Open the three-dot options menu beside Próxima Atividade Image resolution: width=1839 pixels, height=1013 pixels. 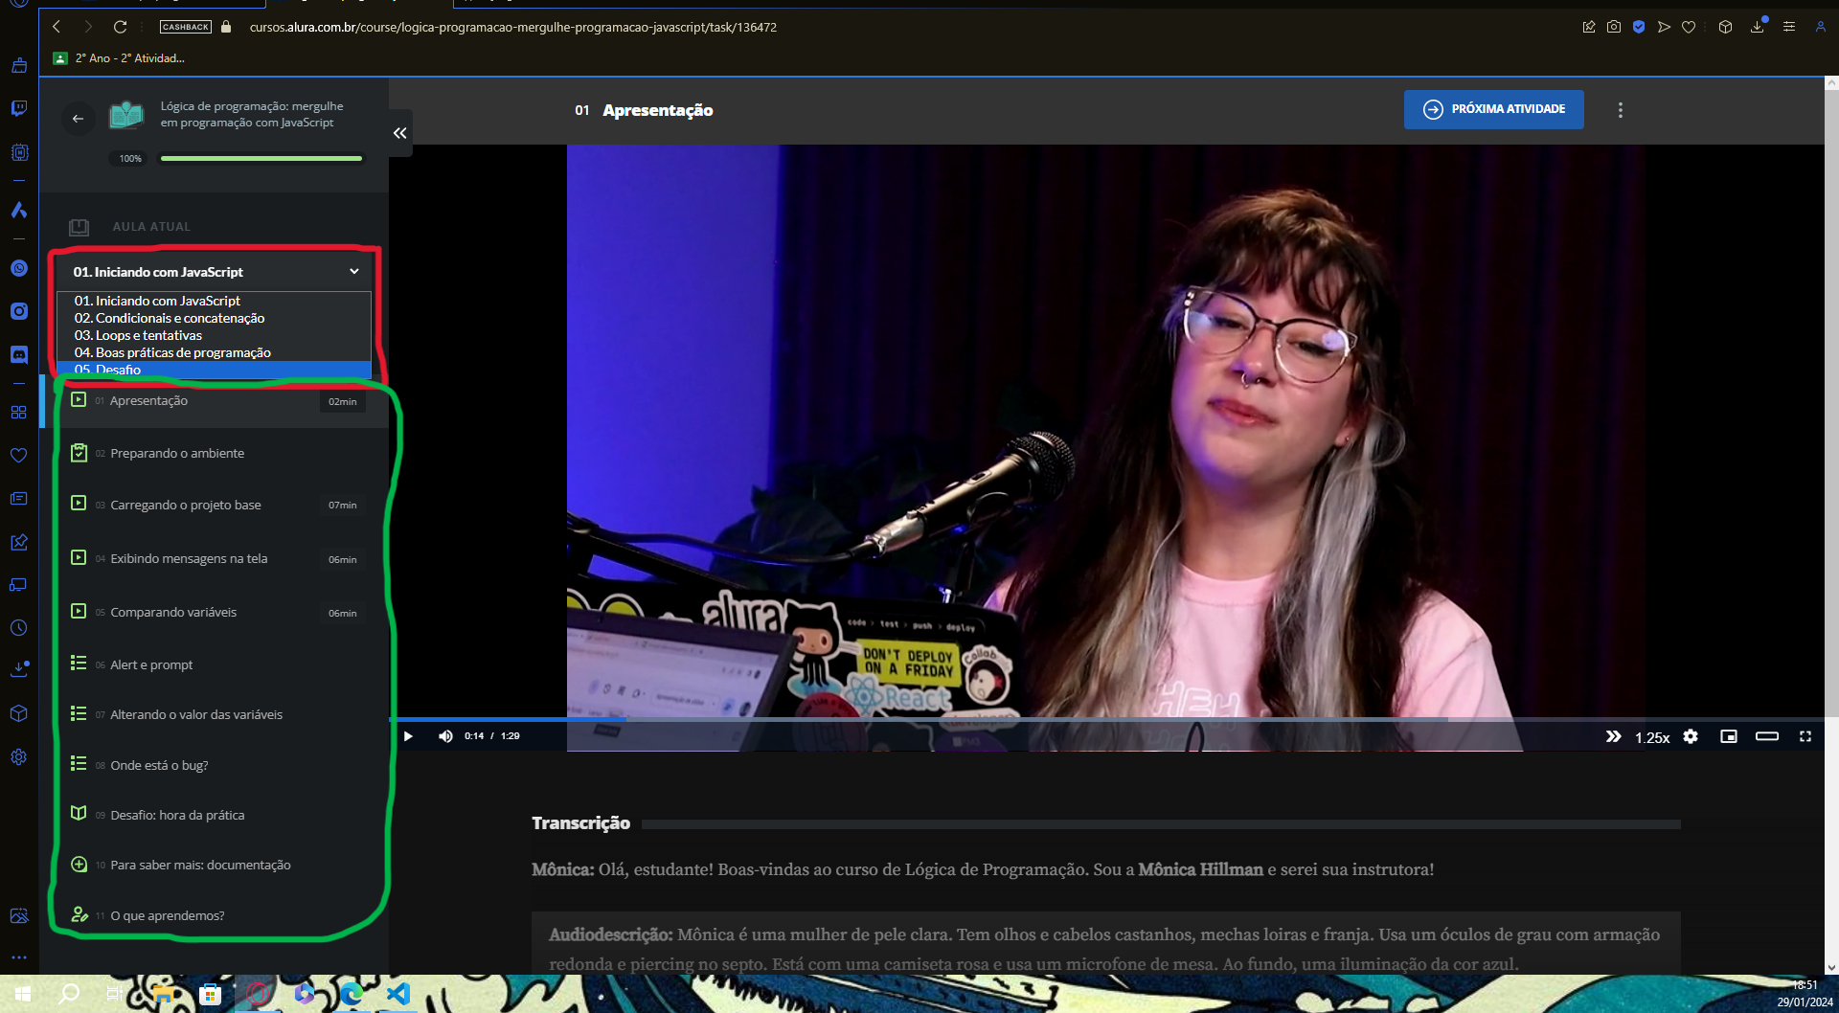[1621, 110]
